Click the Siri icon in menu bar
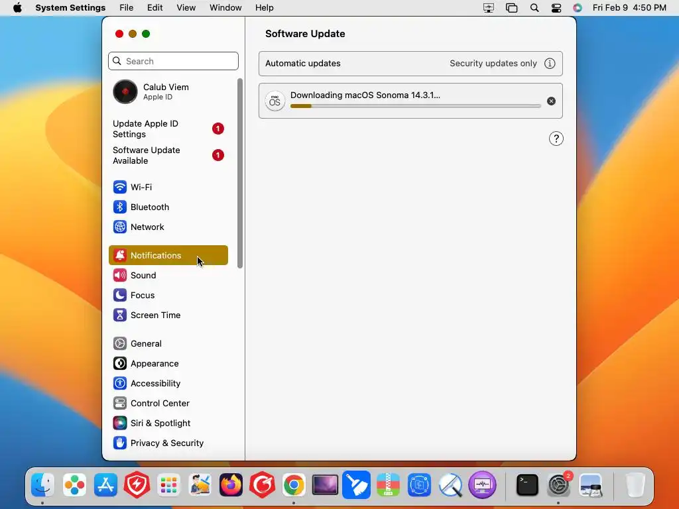This screenshot has width=679, height=509. click(x=578, y=8)
